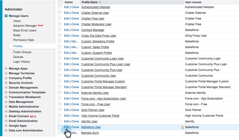Open Public Groups in the sidebar
Viewport: 239px width, 140px height.
click(22, 52)
